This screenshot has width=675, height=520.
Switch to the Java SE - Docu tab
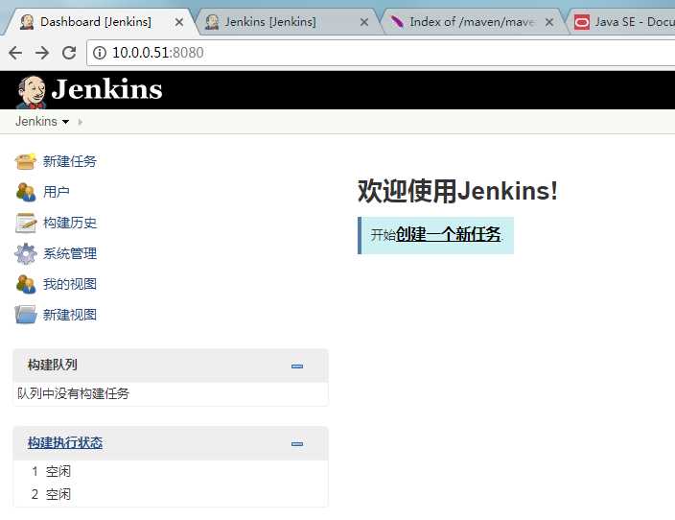(x=624, y=22)
